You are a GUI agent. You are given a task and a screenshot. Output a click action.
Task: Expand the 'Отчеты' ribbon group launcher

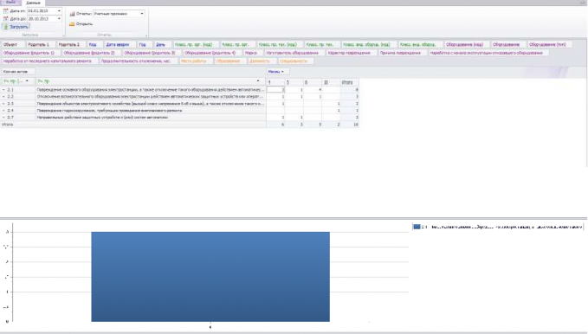point(146,35)
